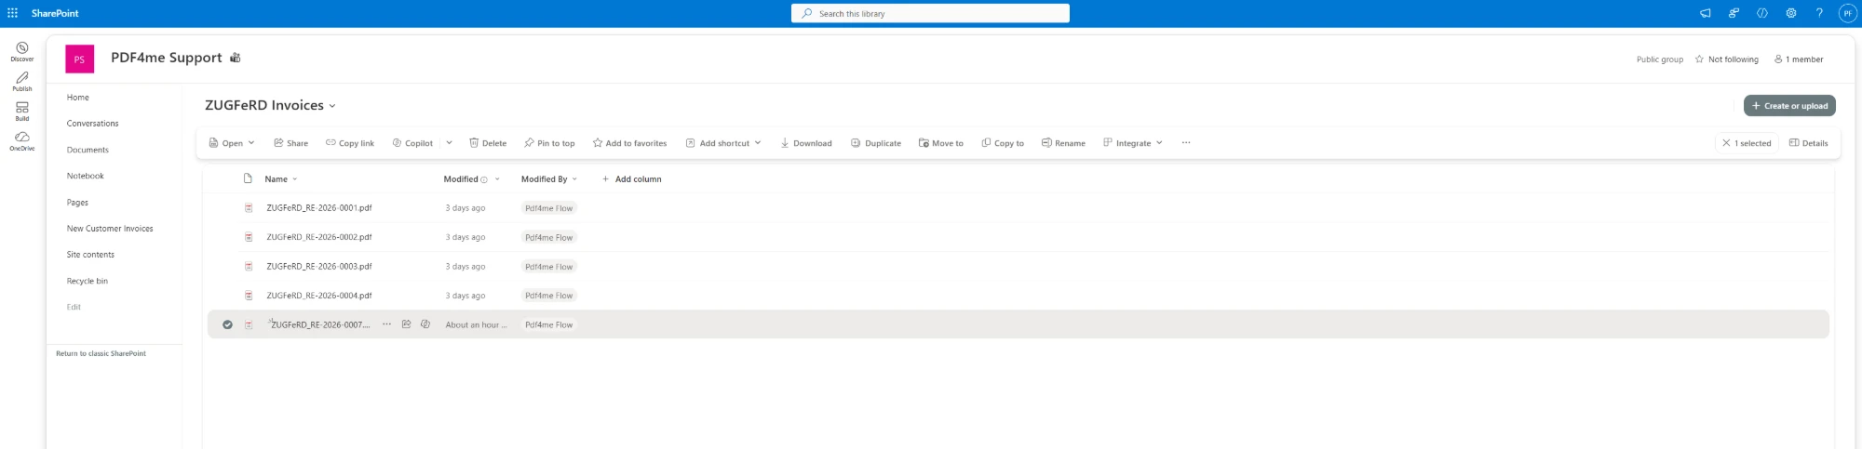Viewport: 1862px width, 449px height.
Task: Click Edit in the site navigation
Action: tap(74, 307)
